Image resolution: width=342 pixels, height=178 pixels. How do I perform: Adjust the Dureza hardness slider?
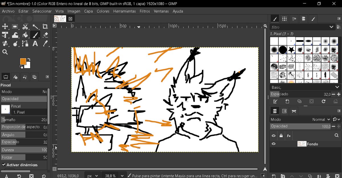click(24, 150)
